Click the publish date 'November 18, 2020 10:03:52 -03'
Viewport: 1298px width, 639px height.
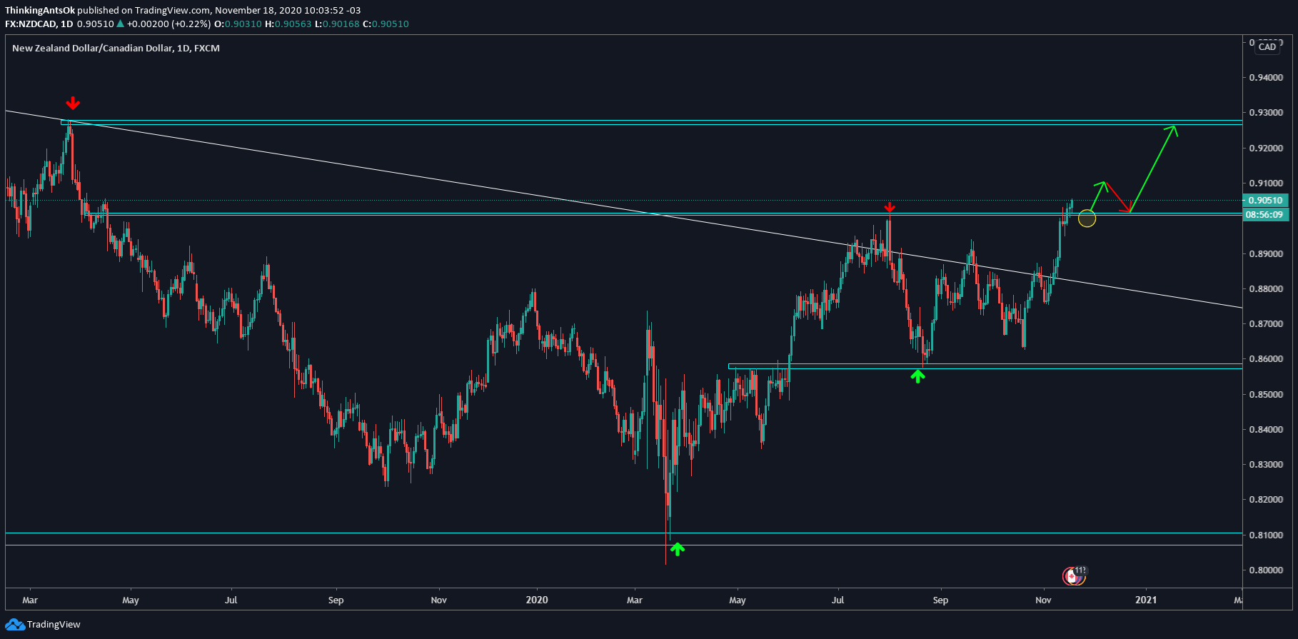(x=287, y=10)
